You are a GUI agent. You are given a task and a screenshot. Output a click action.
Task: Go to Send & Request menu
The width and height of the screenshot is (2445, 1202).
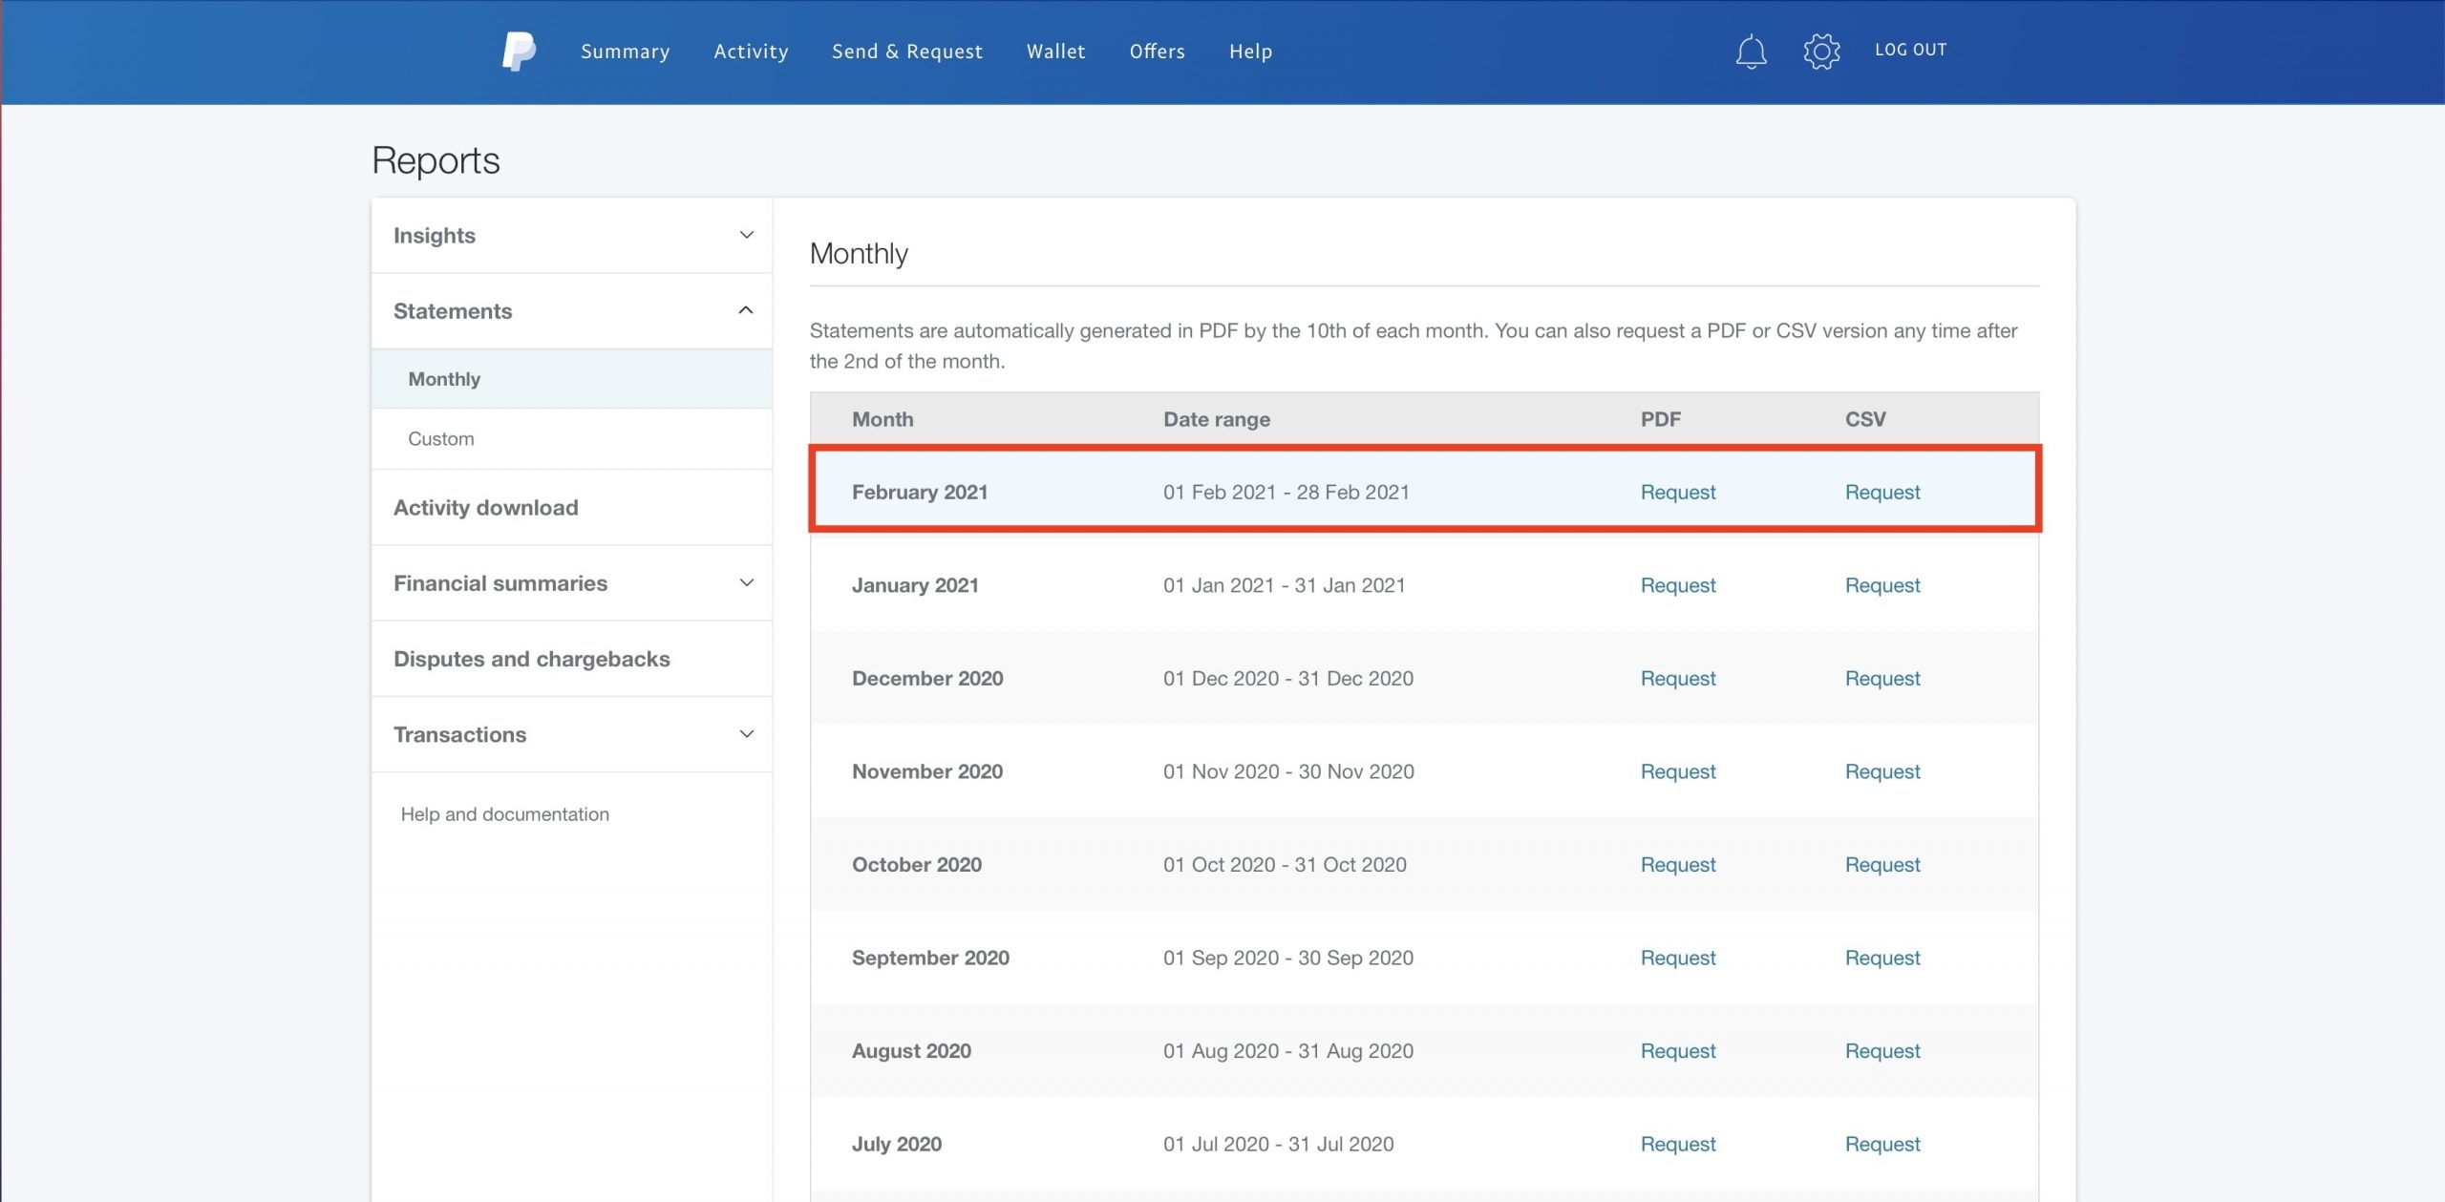click(x=906, y=52)
